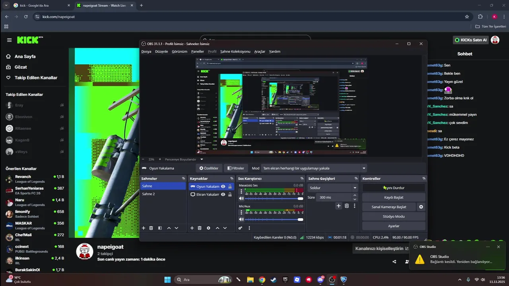Move source down in Kaynaklar panel
Screen dimensions: 509x286
coord(225,228)
